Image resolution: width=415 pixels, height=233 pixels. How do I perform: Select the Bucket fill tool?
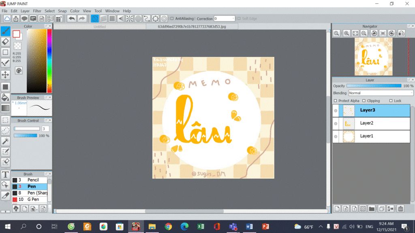click(5, 97)
